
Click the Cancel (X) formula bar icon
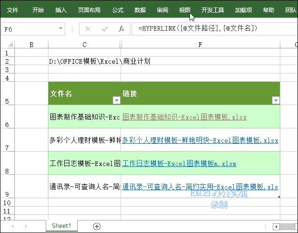[88, 29]
